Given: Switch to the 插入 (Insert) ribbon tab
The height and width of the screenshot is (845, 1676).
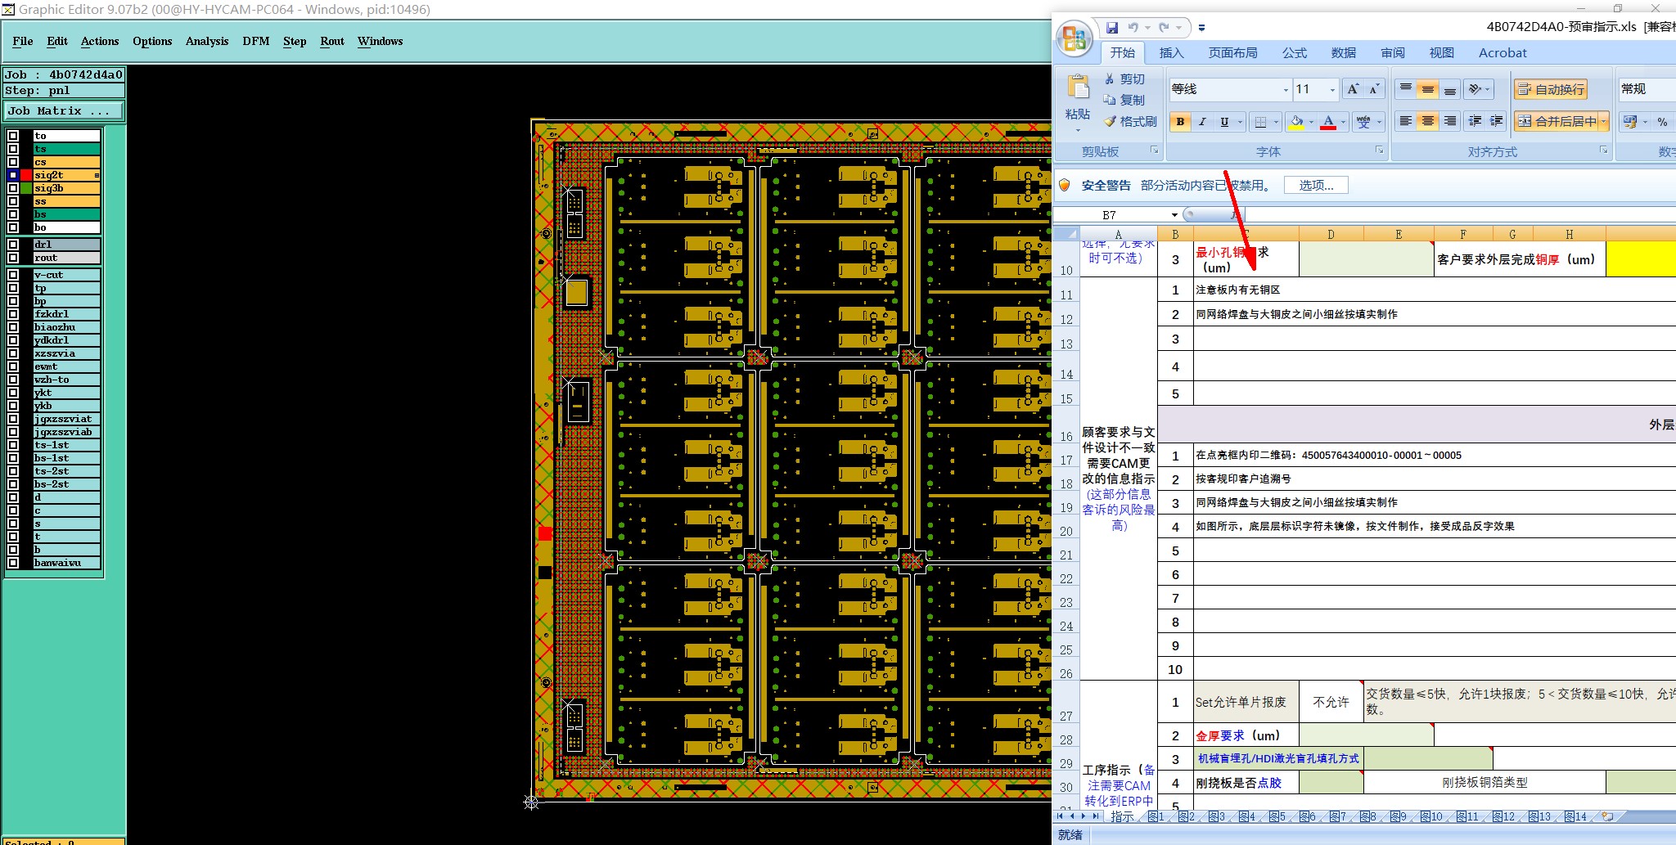Looking at the screenshot, I should 1171,53.
